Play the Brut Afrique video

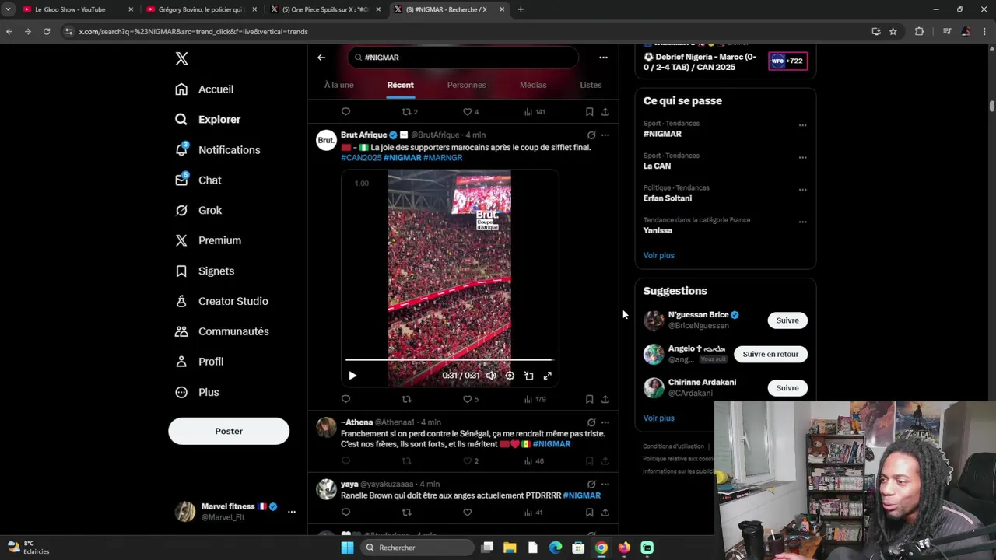pos(352,376)
